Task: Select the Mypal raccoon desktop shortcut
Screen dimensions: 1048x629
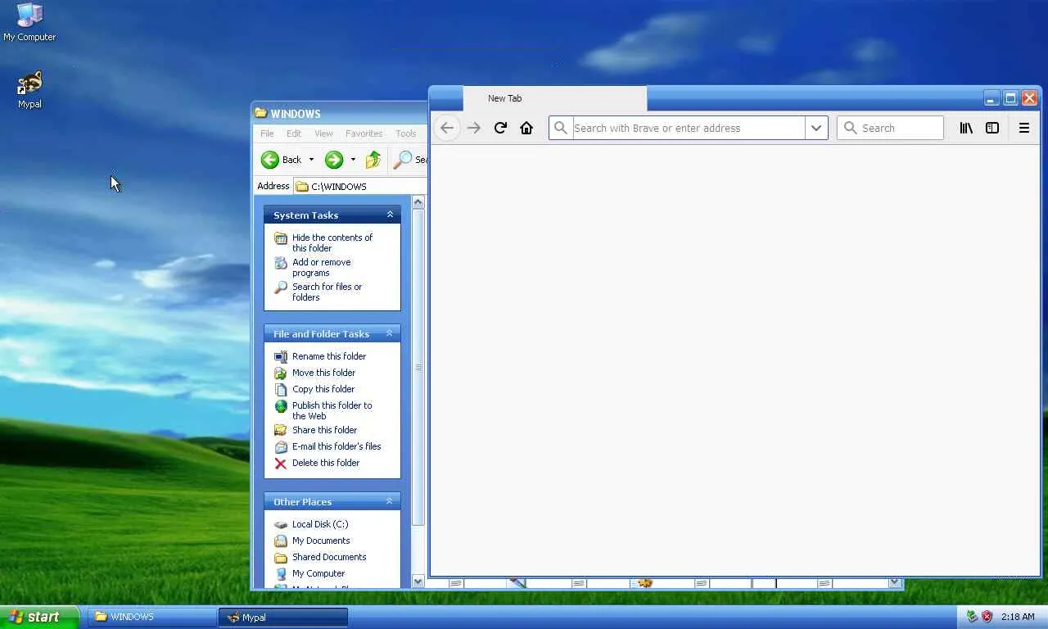Action: tap(29, 89)
